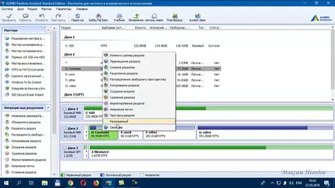Select the Nextore2 partition block on Disk 3
This screenshot has height=188, width=335.
[x=211, y=152]
